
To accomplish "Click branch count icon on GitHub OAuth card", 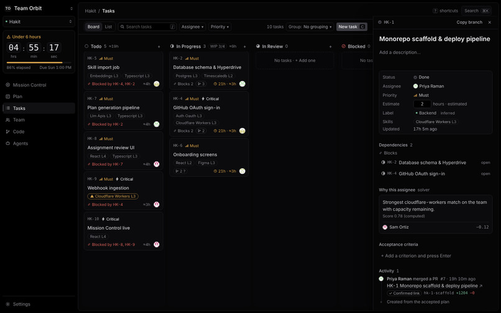I will [201, 131].
